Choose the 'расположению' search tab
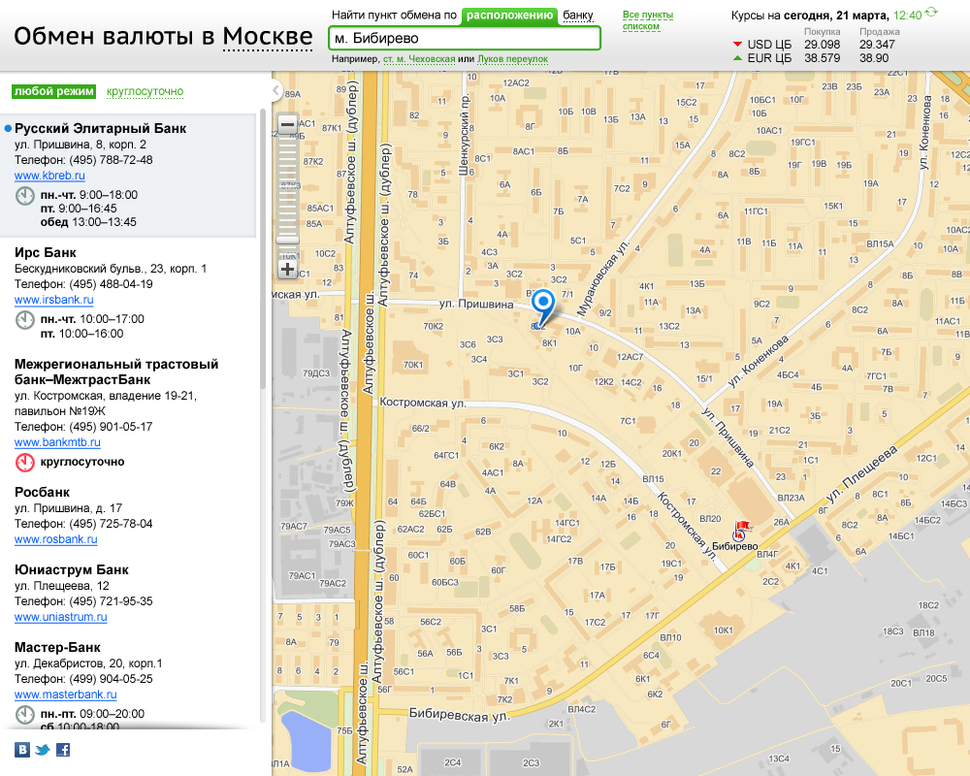 (509, 16)
